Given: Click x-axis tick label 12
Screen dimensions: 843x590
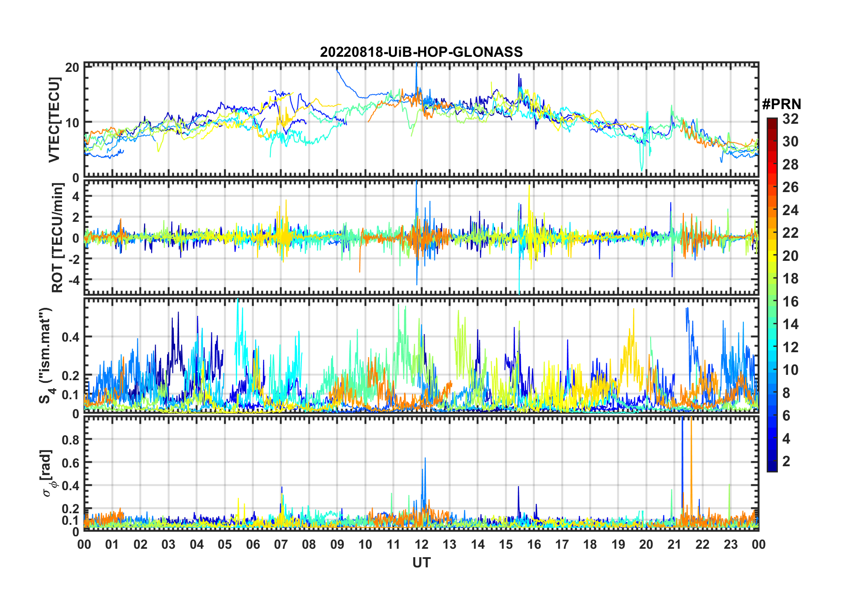Looking at the screenshot, I should (x=421, y=544).
